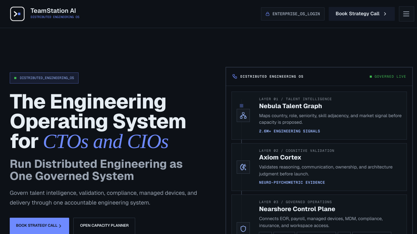Click the Axiom Cortex brain icon
The image size is (417, 234).
(x=243, y=167)
